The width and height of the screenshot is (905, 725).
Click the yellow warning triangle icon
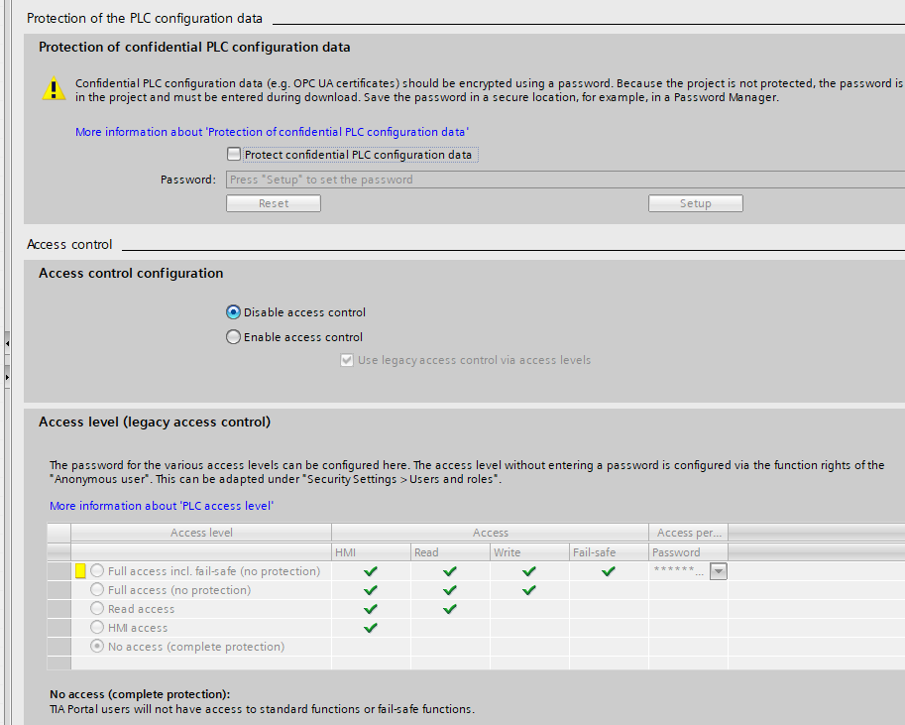tap(54, 88)
